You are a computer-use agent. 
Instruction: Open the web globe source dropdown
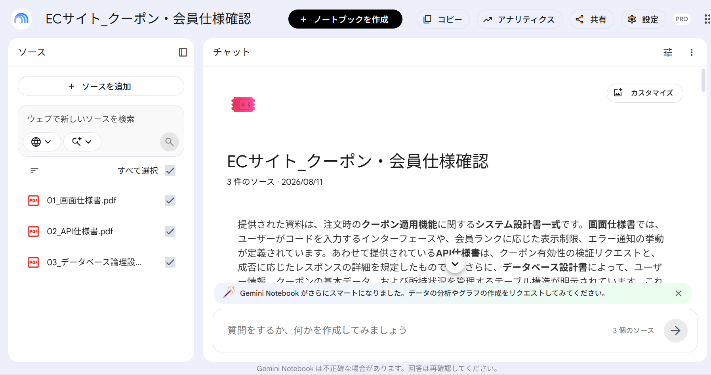42,142
